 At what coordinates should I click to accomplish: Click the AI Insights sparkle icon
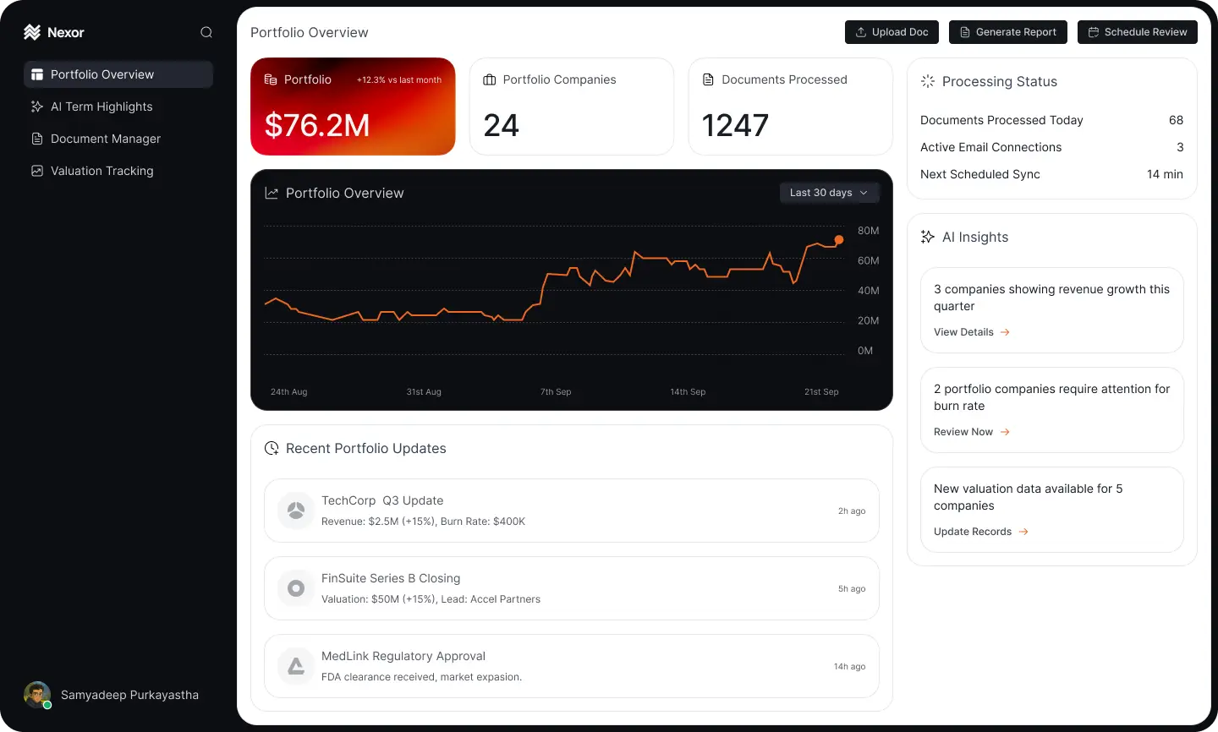click(928, 237)
